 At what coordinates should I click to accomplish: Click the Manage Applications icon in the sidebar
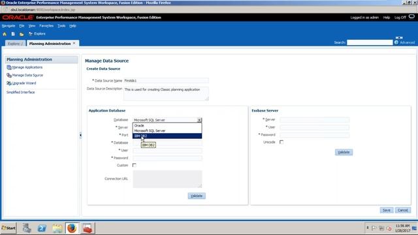coord(9,67)
